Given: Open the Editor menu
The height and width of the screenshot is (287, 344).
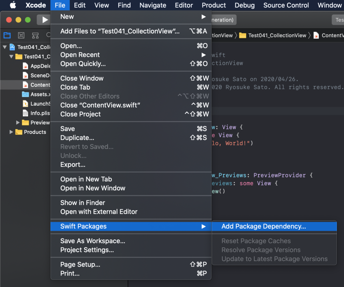Looking at the screenshot, I should point(184,5).
